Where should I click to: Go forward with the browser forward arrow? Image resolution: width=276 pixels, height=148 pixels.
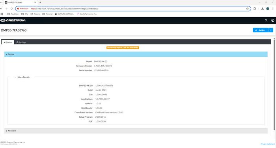[x=6, y=9]
